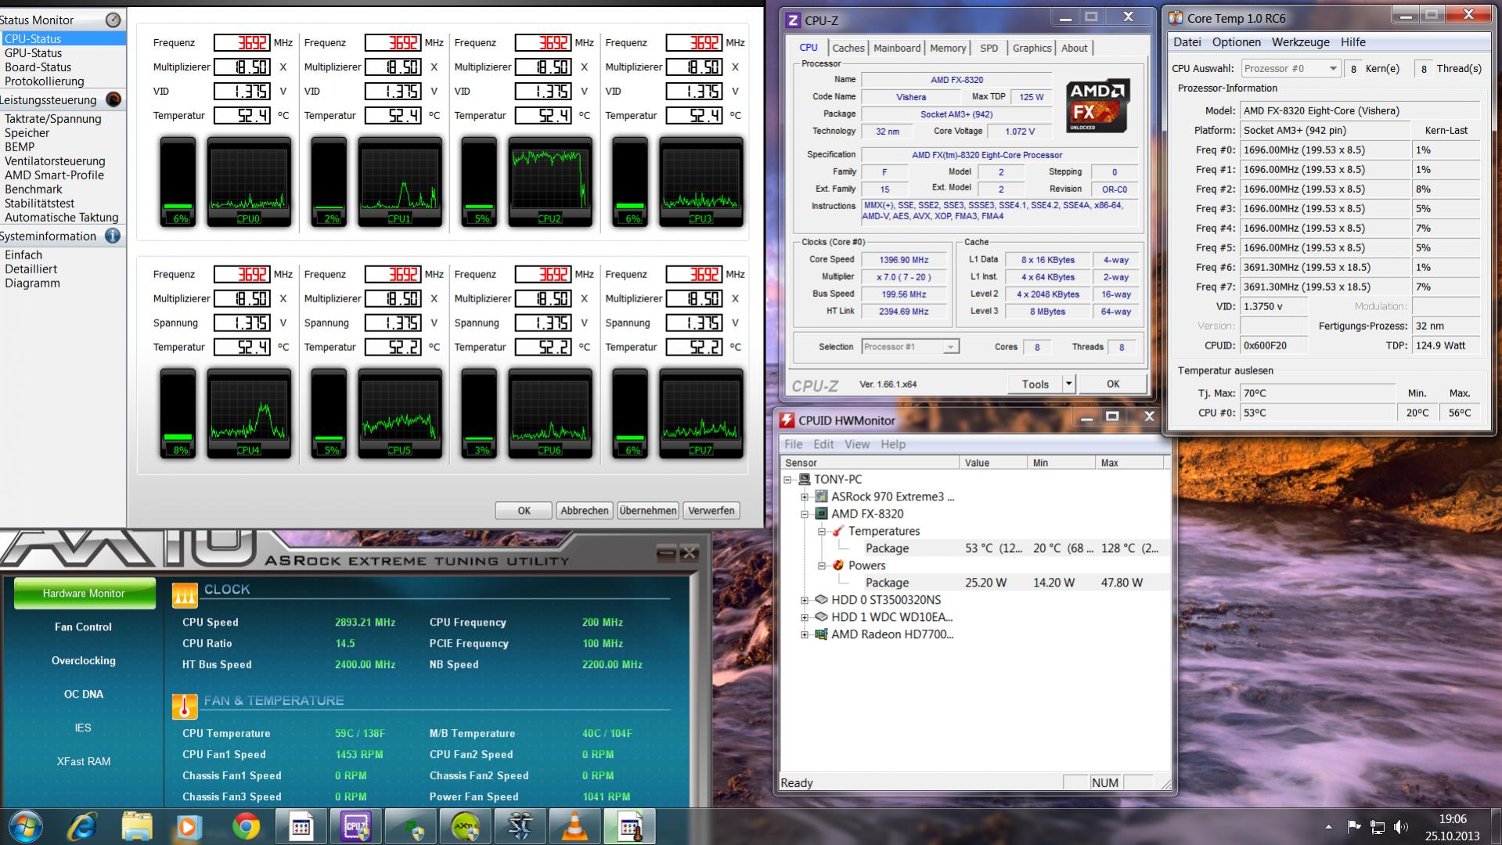This screenshot has width=1502, height=845.
Task: Launch Internet Explorer from the taskbar
Action: pyautogui.click(x=82, y=827)
